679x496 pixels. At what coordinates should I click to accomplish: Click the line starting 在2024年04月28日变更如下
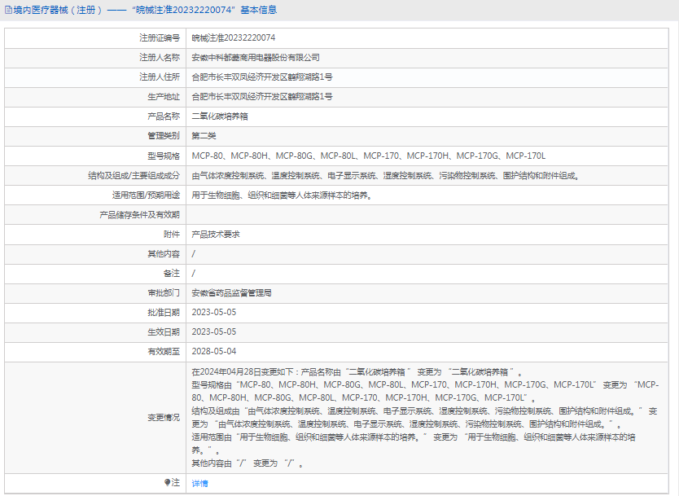[357, 372]
